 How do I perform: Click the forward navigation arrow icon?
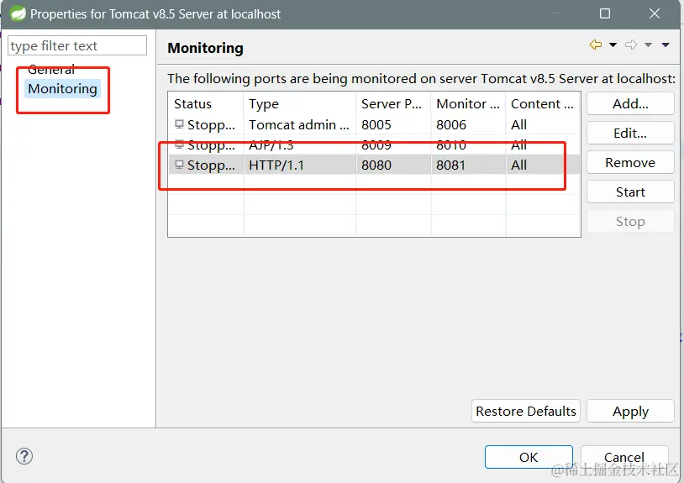point(631,45)
